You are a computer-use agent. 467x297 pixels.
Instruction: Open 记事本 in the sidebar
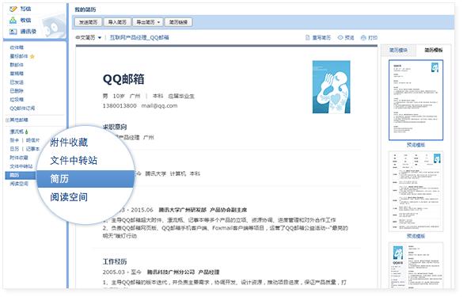[x=32, y=149]
